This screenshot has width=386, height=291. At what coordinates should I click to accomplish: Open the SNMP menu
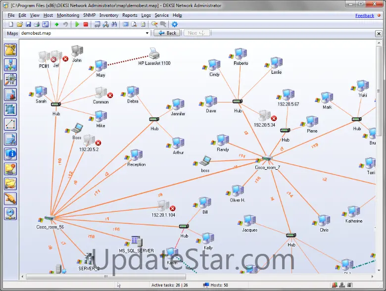pos(89,15)
